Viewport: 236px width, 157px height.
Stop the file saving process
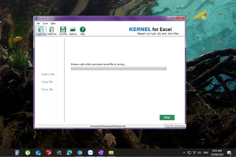pos(167,117)
